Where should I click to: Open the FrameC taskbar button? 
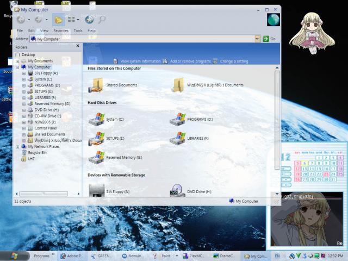[x=224, y=256]
